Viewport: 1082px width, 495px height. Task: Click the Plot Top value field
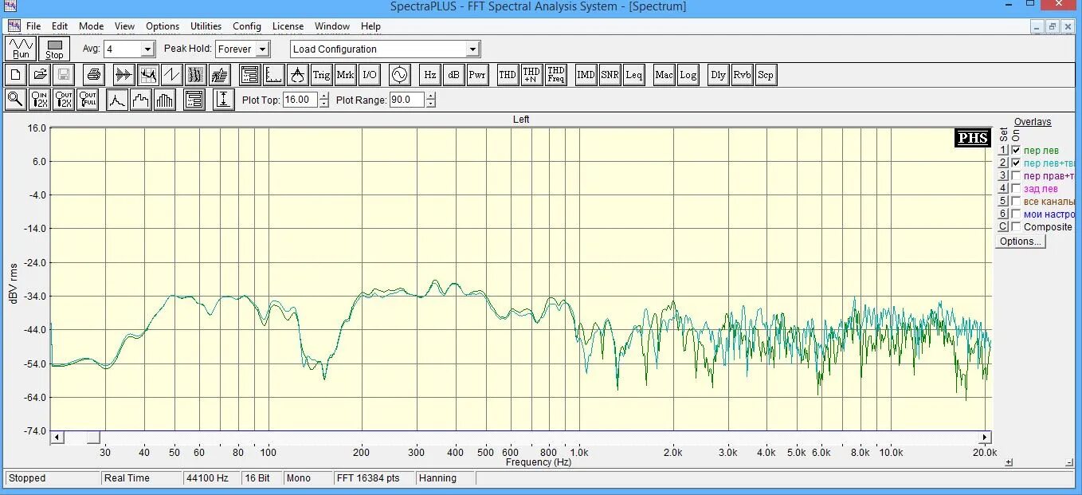[300, 100]
